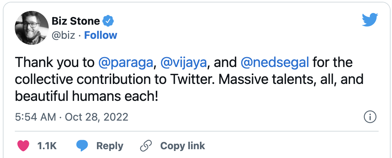Click the words "beautiful humans each!"
This screenshot has height=158, width=392.
(x=86, y=95)
